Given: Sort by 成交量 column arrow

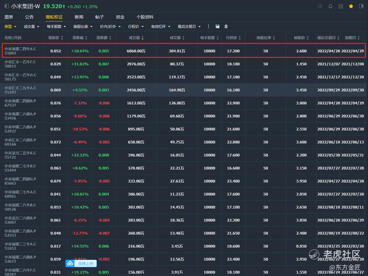Looking at the screenshot, I should click(x=143, y=38).
